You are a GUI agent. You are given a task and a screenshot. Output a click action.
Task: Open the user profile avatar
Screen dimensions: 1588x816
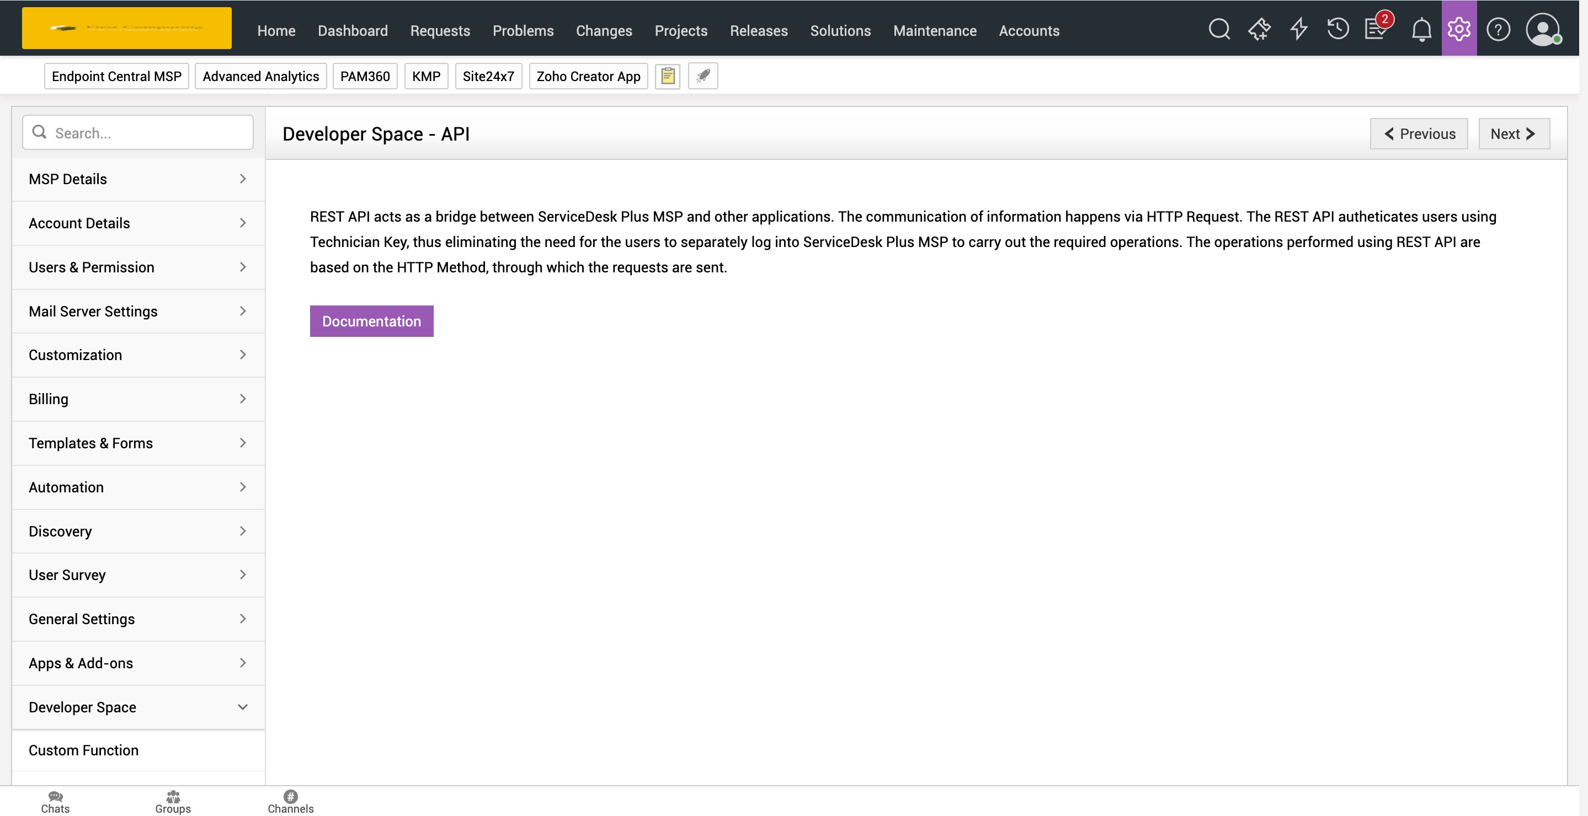coord(1542,29)
